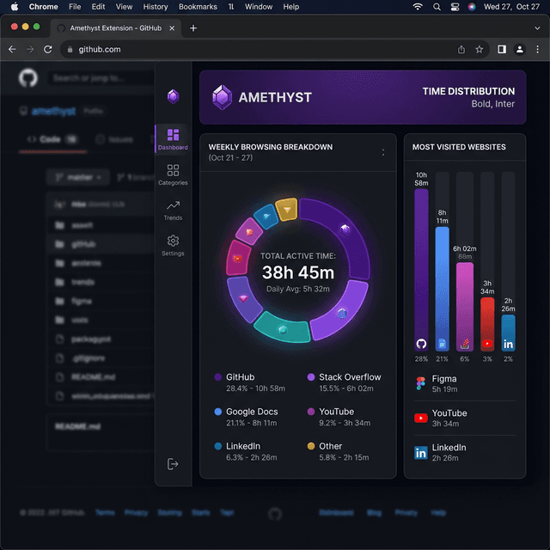This screenshot has height=550, width=550.
Task: Expand the tab search chevron
Action: tap(536, 27)
